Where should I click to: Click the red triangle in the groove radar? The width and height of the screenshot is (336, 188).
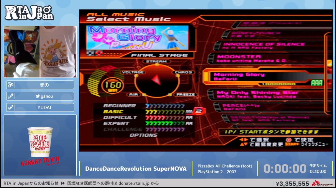point(157,80)
